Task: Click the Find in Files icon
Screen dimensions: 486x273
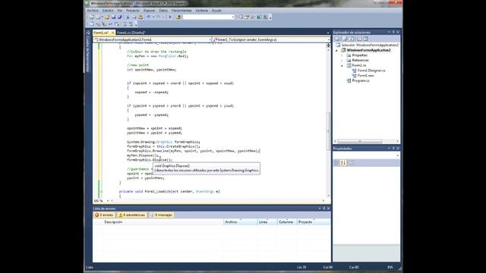Action: 178,17
